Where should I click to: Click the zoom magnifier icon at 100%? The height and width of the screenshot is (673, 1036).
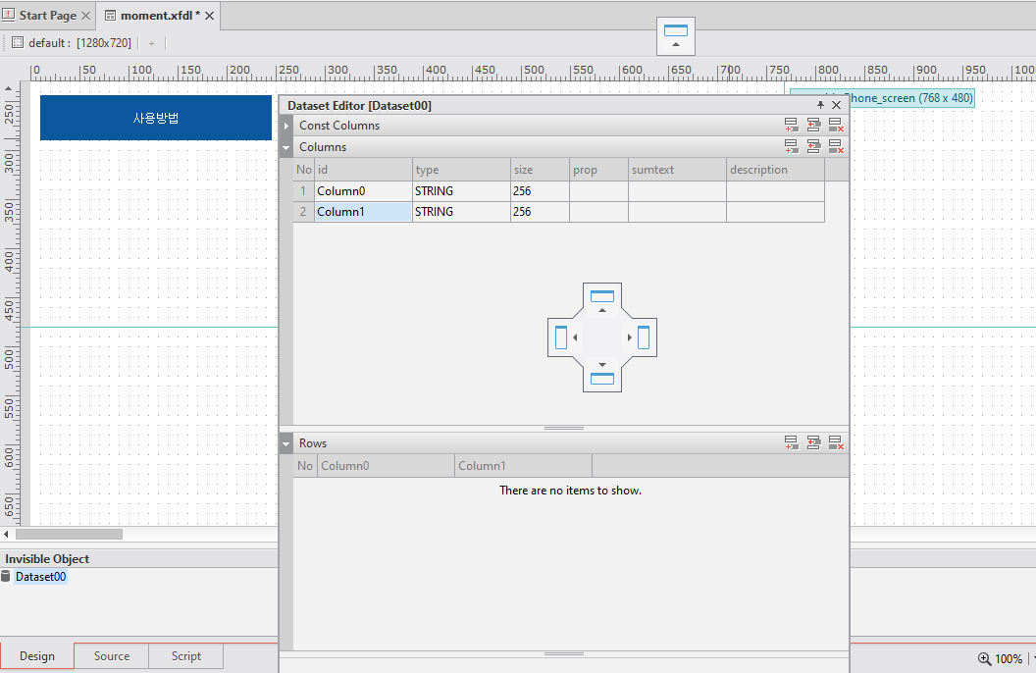pos(984,659)
